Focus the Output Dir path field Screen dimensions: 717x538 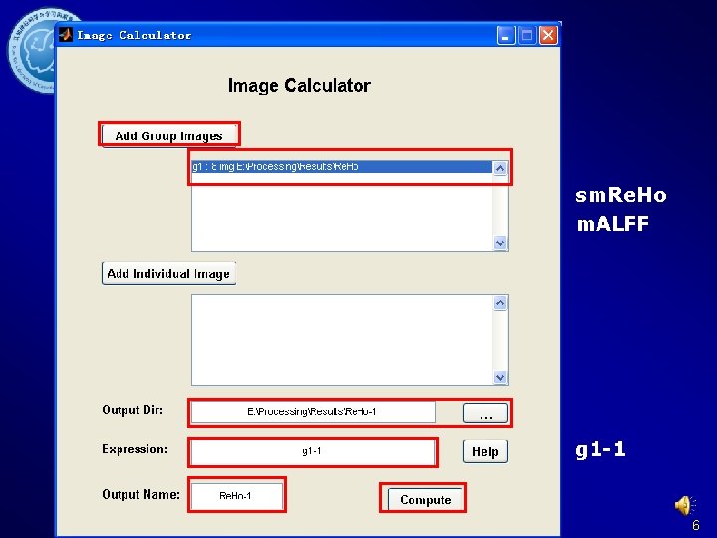[314, 412]
